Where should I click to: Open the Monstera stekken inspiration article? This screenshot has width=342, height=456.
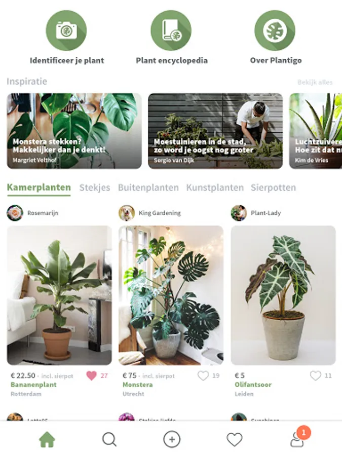coord(74,131)
